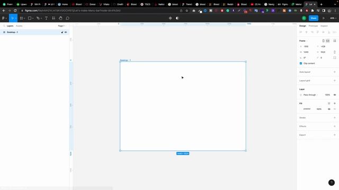Open the zoom level dropdown
The width and height of the screenshot is (339, 190).
[333, 18]
